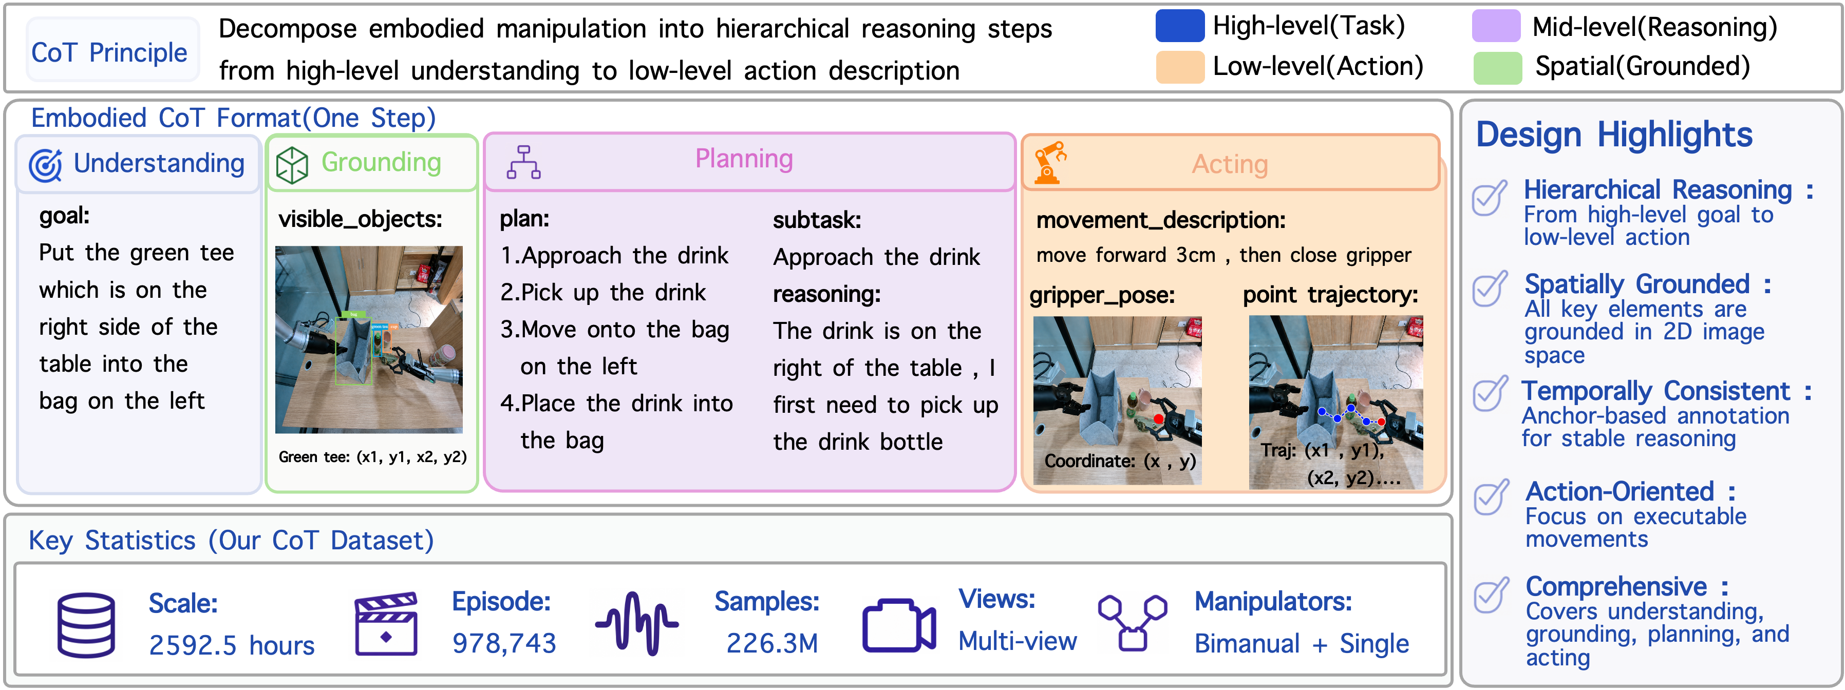Click the 226.3M samples value

[x=772, y=643]
